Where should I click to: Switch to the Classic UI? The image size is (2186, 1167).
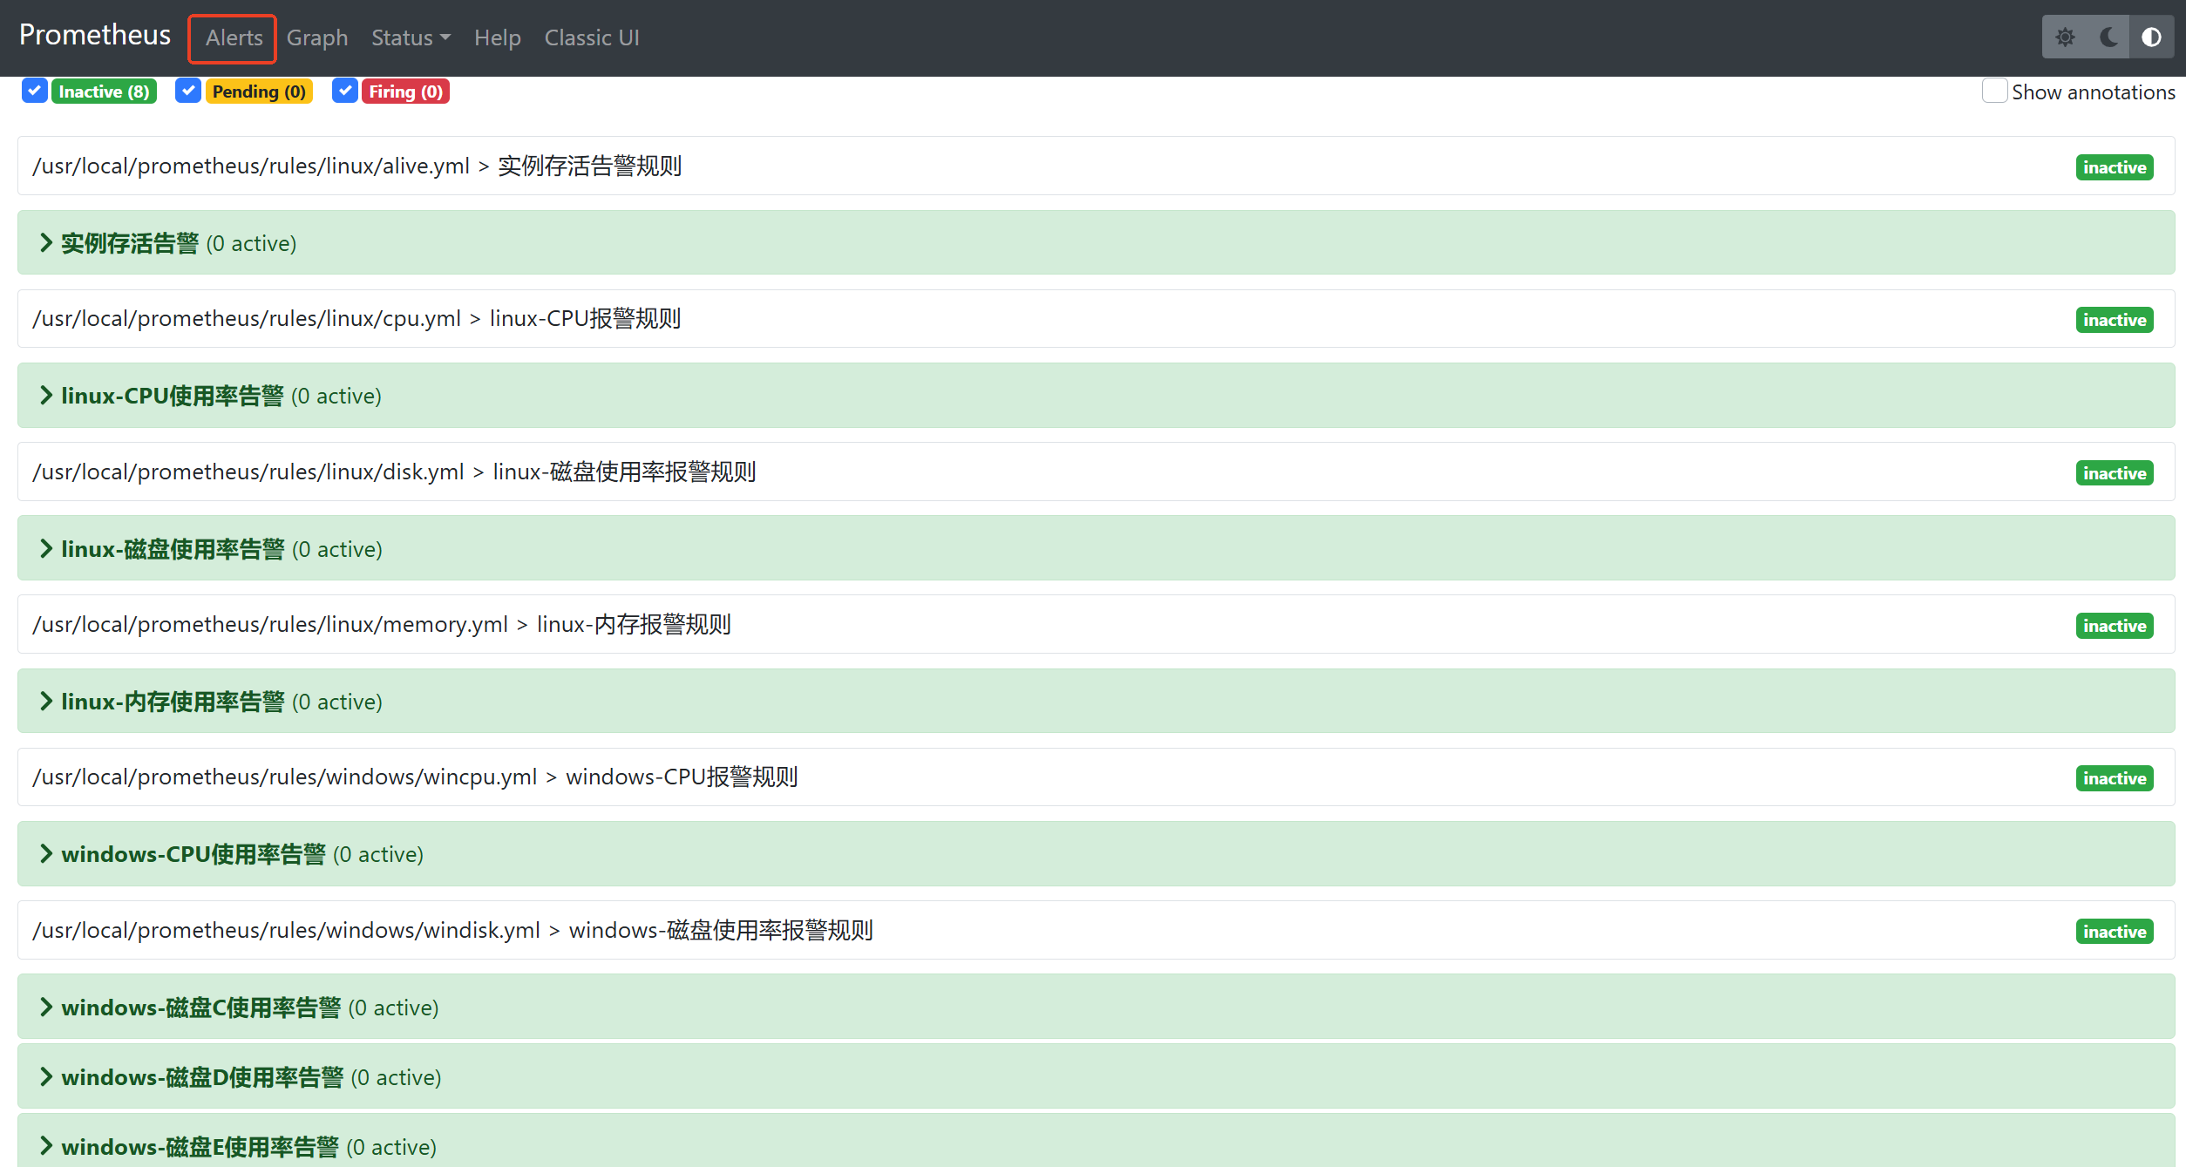[591, 37]
